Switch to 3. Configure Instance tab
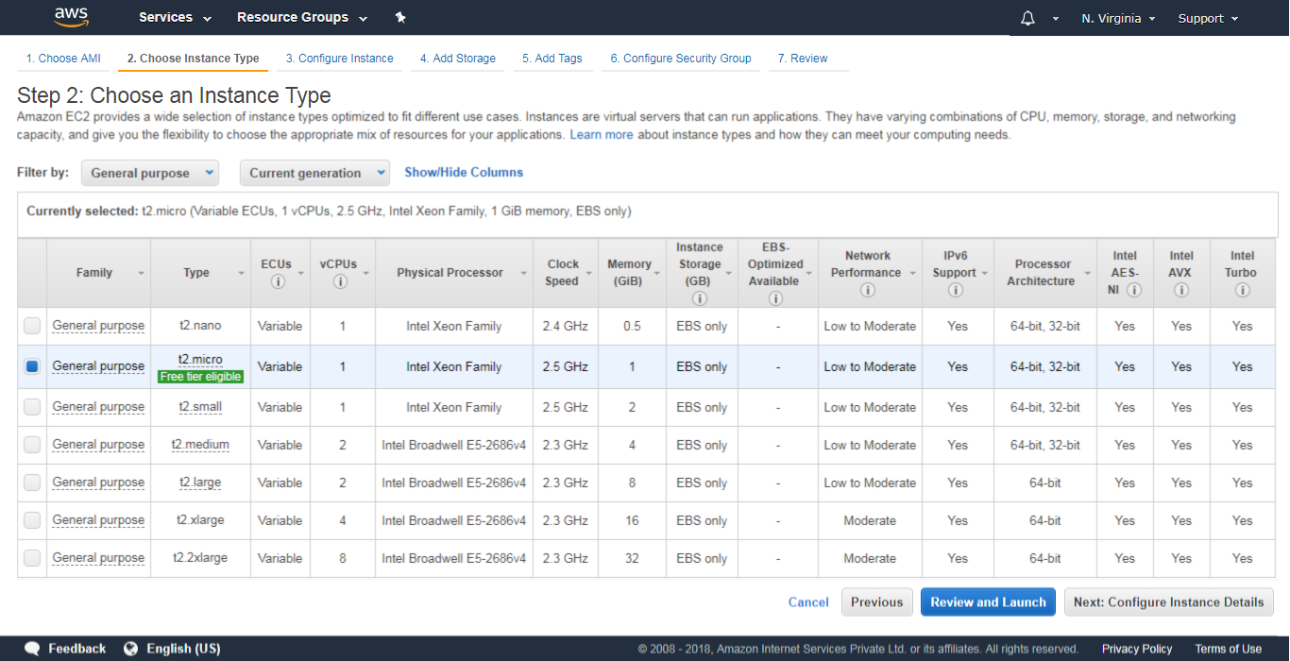This screenshot has width=1290, height=661. [340, 59]
